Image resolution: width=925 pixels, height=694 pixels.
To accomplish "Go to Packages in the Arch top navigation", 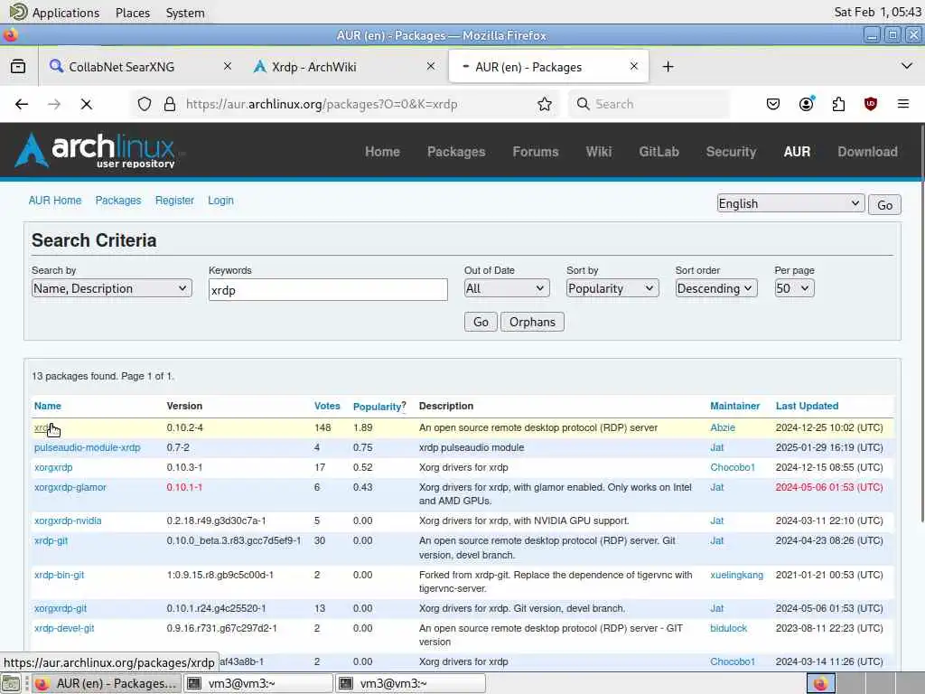I will tap(456, 152).
